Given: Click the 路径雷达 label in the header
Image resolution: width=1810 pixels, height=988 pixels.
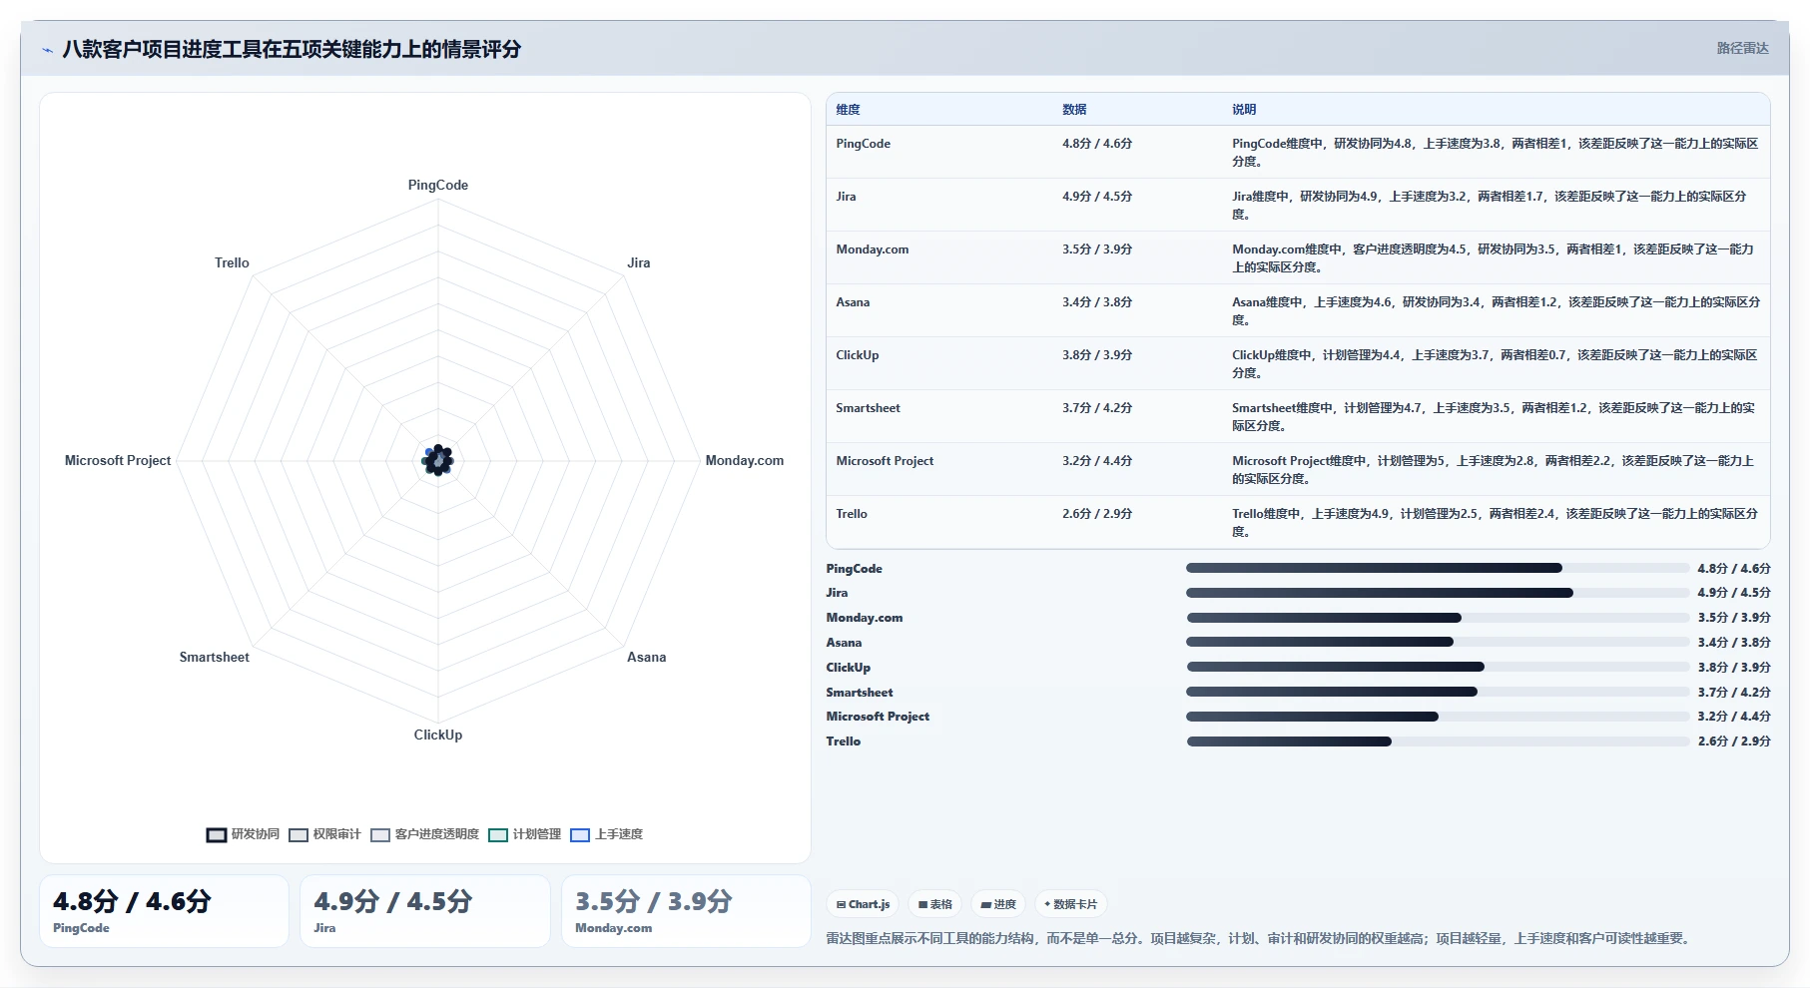Looking at the screenshot, I should 1742,48.
